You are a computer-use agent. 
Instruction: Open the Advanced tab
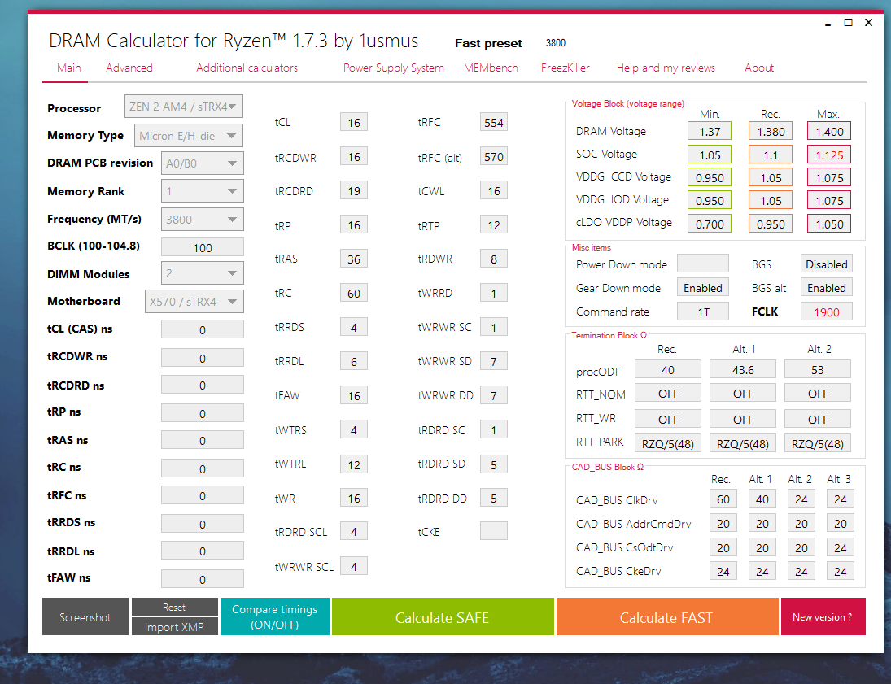(x=129, y=68)
